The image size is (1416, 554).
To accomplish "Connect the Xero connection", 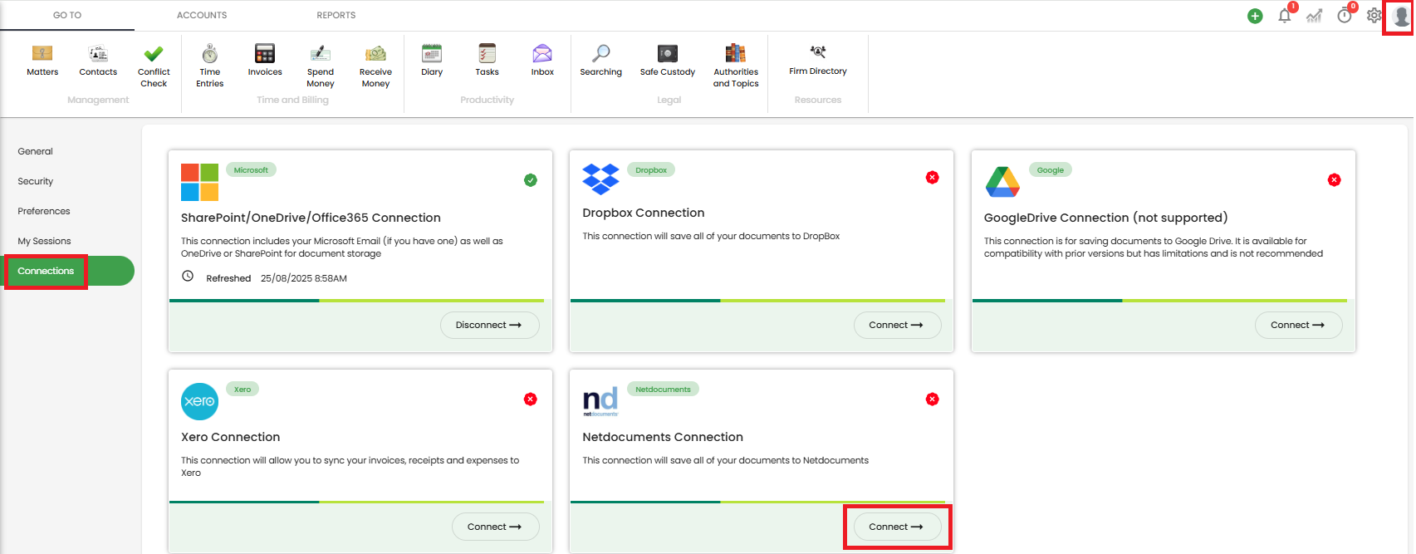I will click(x=495, y=527).
